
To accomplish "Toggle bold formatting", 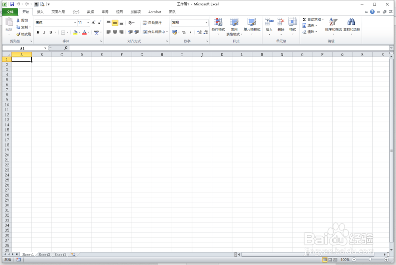I will [x=38, y=32].
